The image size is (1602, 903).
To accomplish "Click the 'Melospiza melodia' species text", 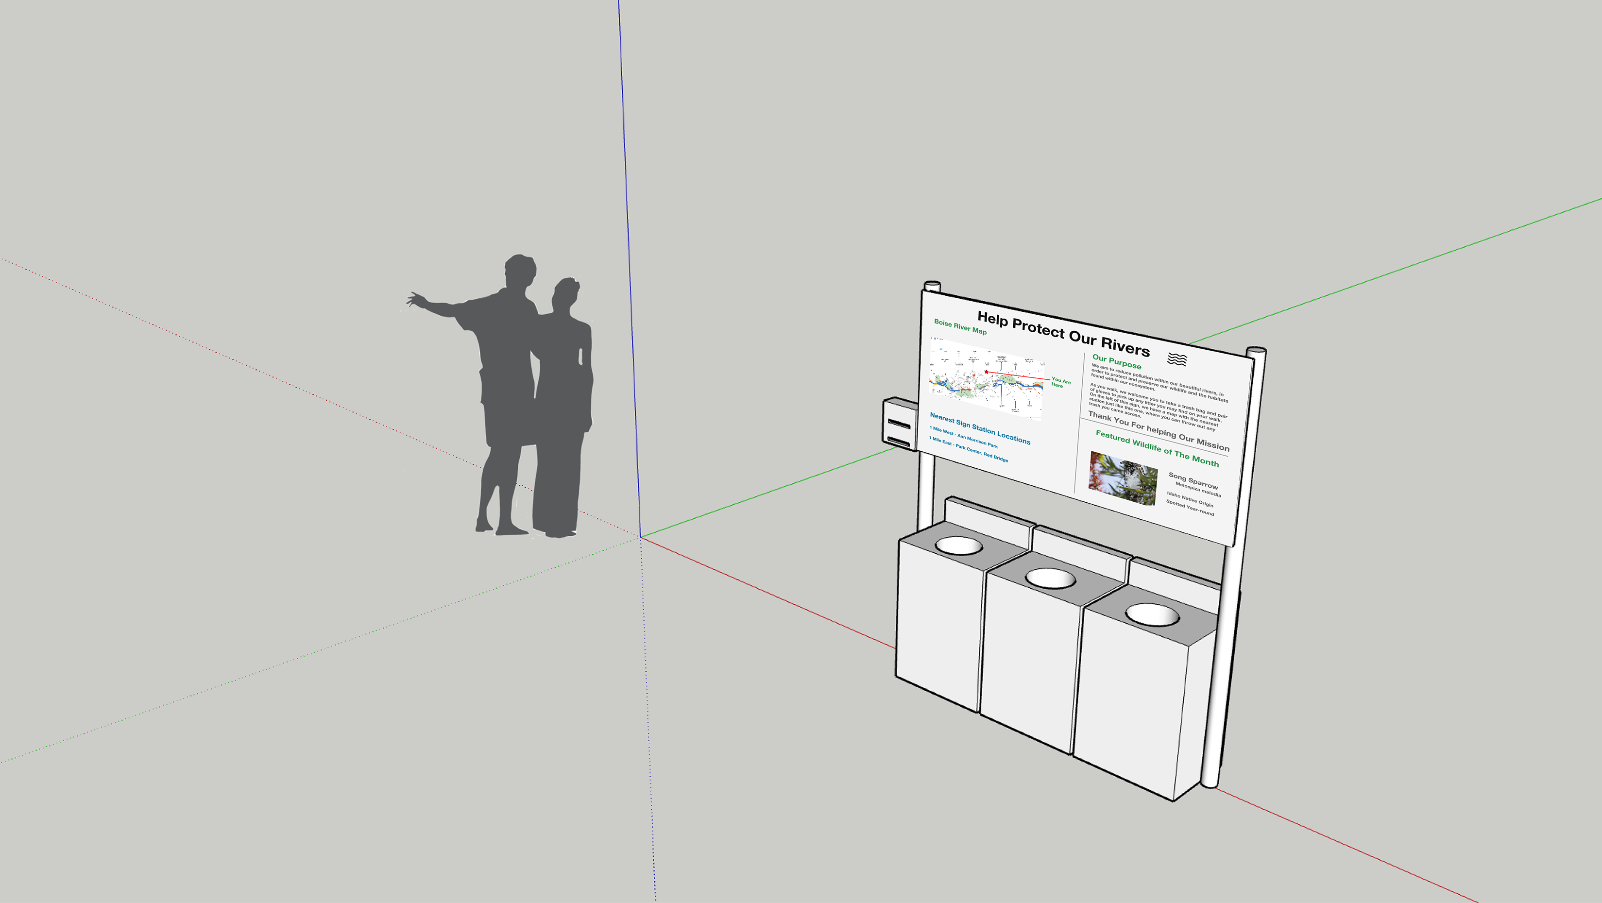I will (x=1198, y=490).
